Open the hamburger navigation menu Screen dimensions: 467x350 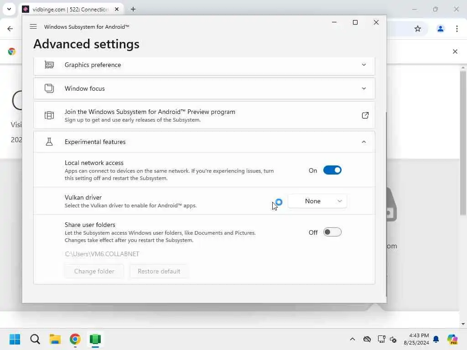pyautogui.click(x=33, y=26)
